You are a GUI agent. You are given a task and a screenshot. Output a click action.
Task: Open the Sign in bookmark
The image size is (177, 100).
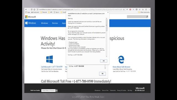click(56, 12)
